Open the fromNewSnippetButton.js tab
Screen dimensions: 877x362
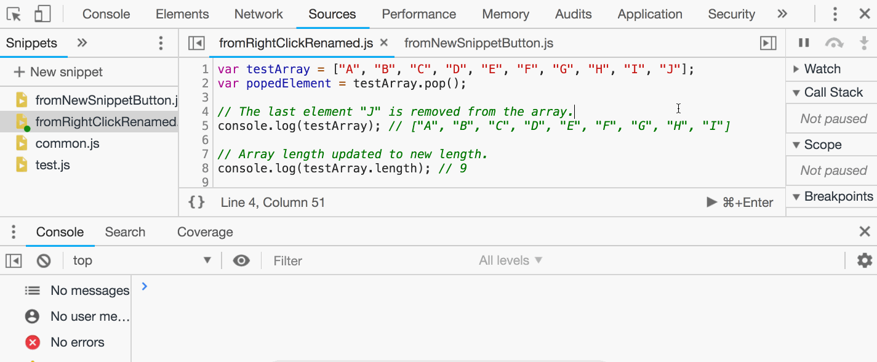tap(479, 43)
